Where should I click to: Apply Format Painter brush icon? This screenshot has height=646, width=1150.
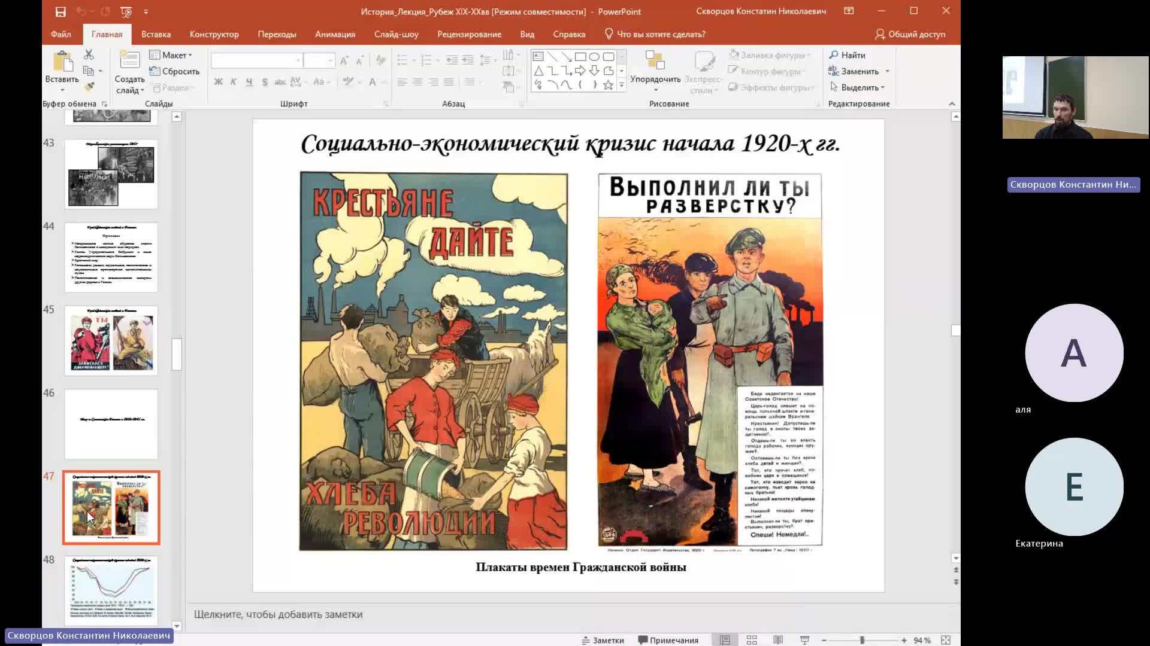89,87
